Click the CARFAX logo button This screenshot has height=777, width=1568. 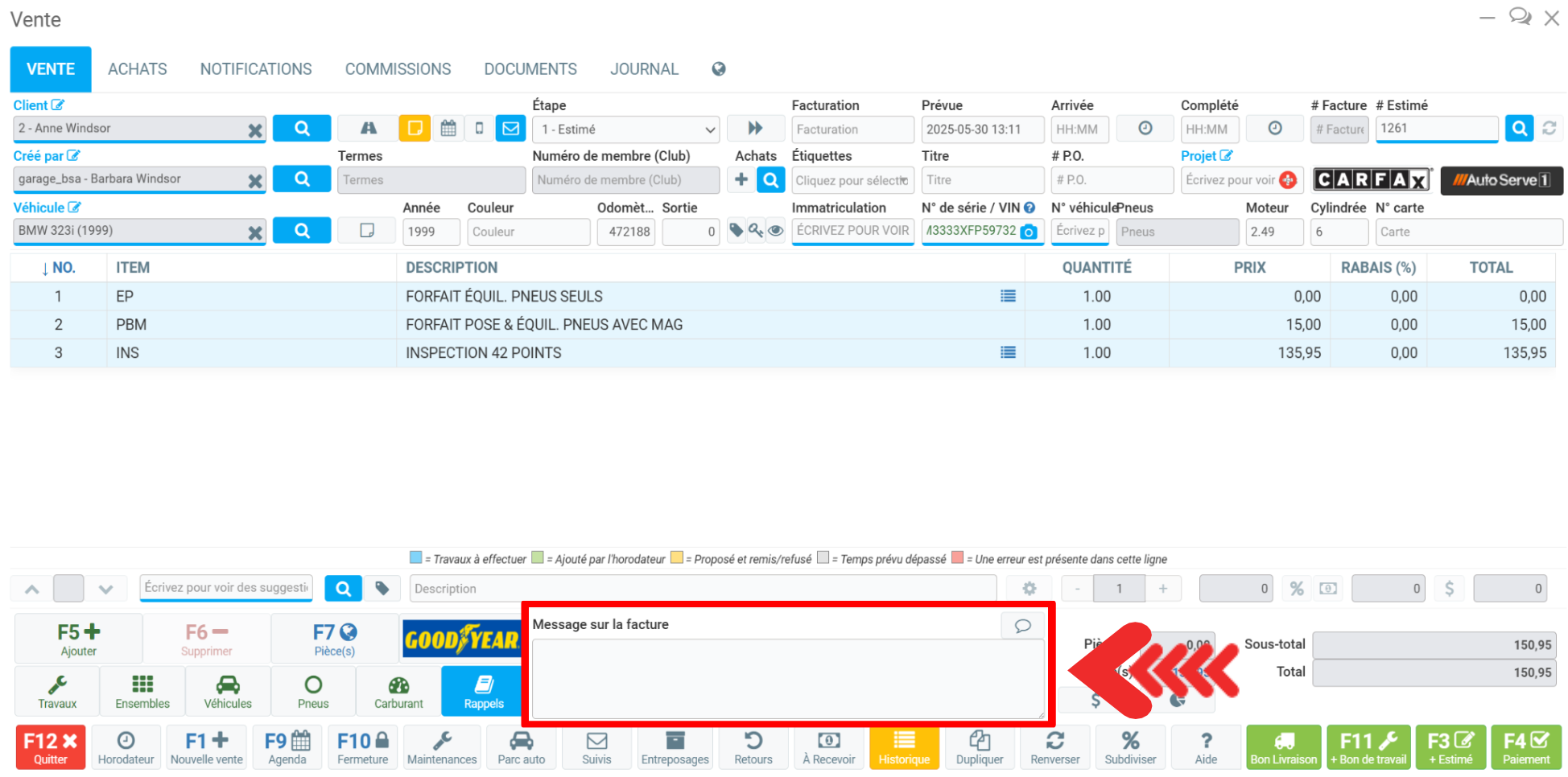point(1372,180)
